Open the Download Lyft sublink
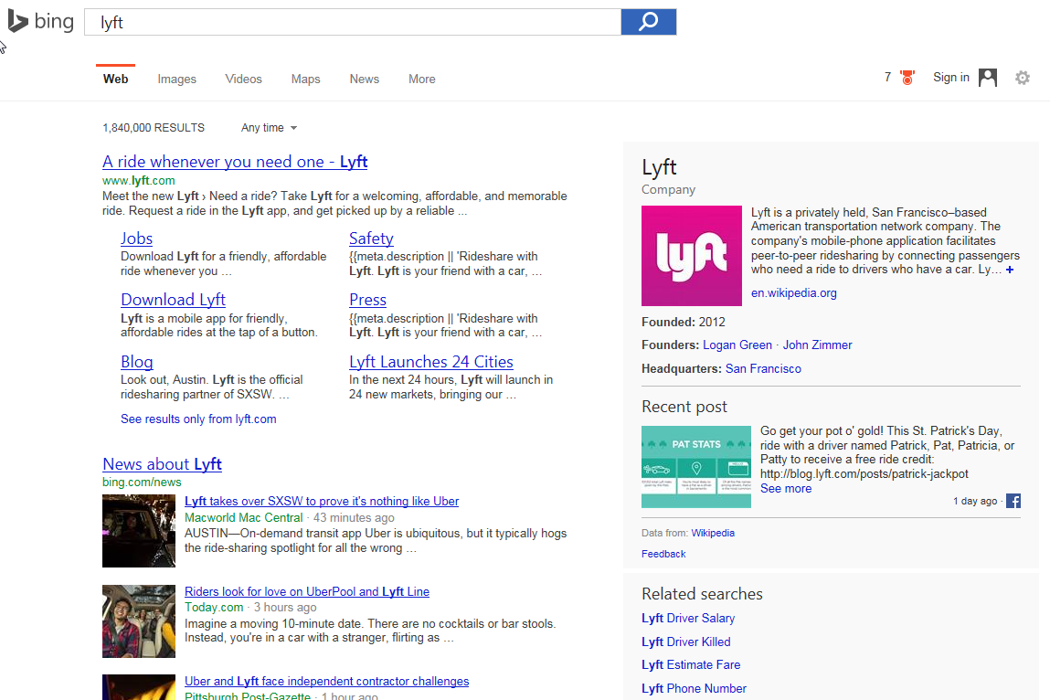The width and height of the screenshot is (1050, 700). point(173,300)
